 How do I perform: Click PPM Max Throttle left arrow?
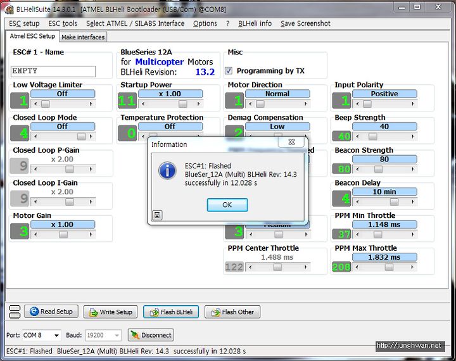[357, 267]
